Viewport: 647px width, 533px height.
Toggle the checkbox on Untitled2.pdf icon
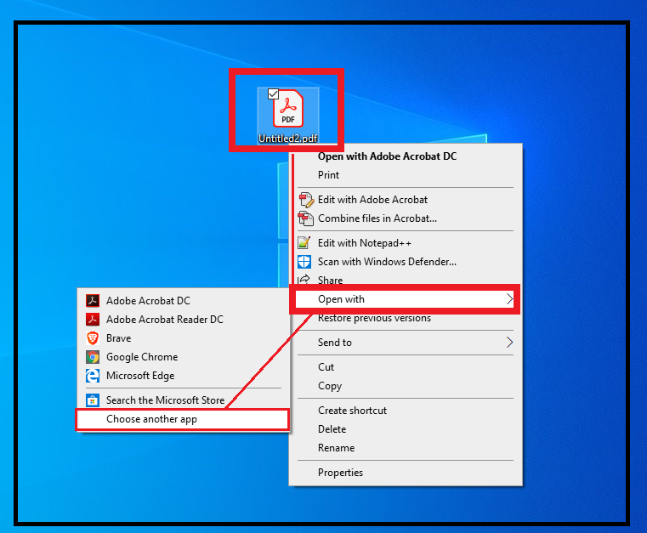pos(273,94)
